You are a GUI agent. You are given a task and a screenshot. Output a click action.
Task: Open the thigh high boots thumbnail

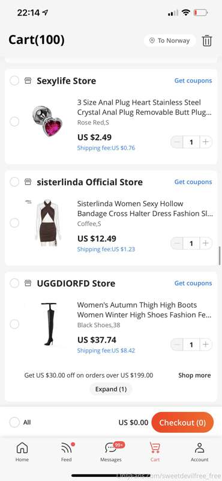pyautogui.click(x=49, y=324)
